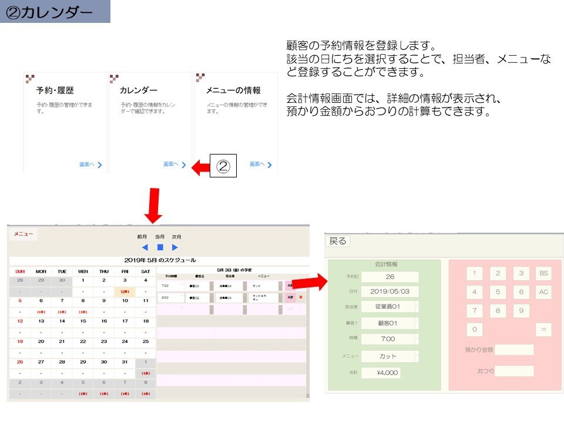
Task: Open the メニュー dropdown showing カット
Action: 390,357
